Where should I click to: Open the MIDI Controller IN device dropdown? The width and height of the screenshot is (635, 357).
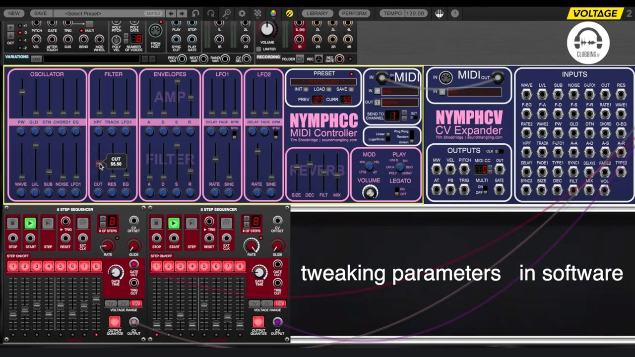399,91
